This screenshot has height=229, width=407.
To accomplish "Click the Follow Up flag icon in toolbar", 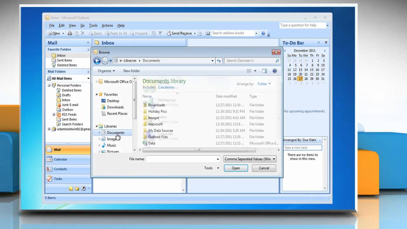I will 160,33.
